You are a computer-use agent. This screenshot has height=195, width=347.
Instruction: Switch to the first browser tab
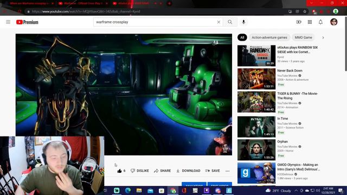[x=29, y=3]
